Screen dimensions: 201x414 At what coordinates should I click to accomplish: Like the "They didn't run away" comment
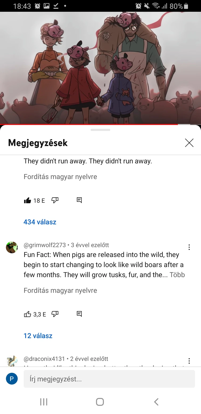tap(27, 201)
